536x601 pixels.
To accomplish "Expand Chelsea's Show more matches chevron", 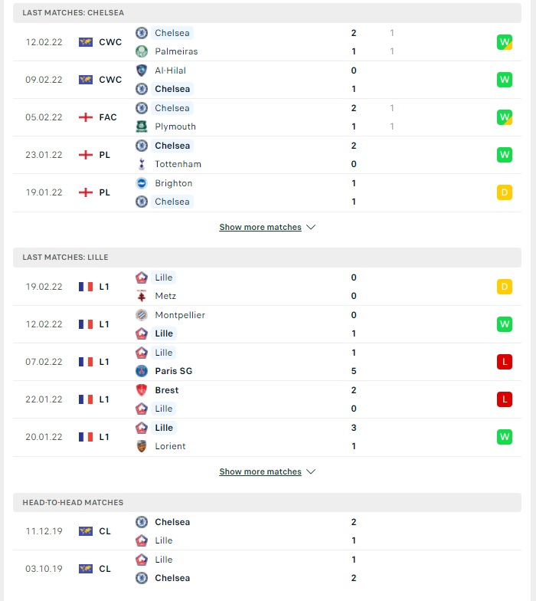I will point(311,227).
